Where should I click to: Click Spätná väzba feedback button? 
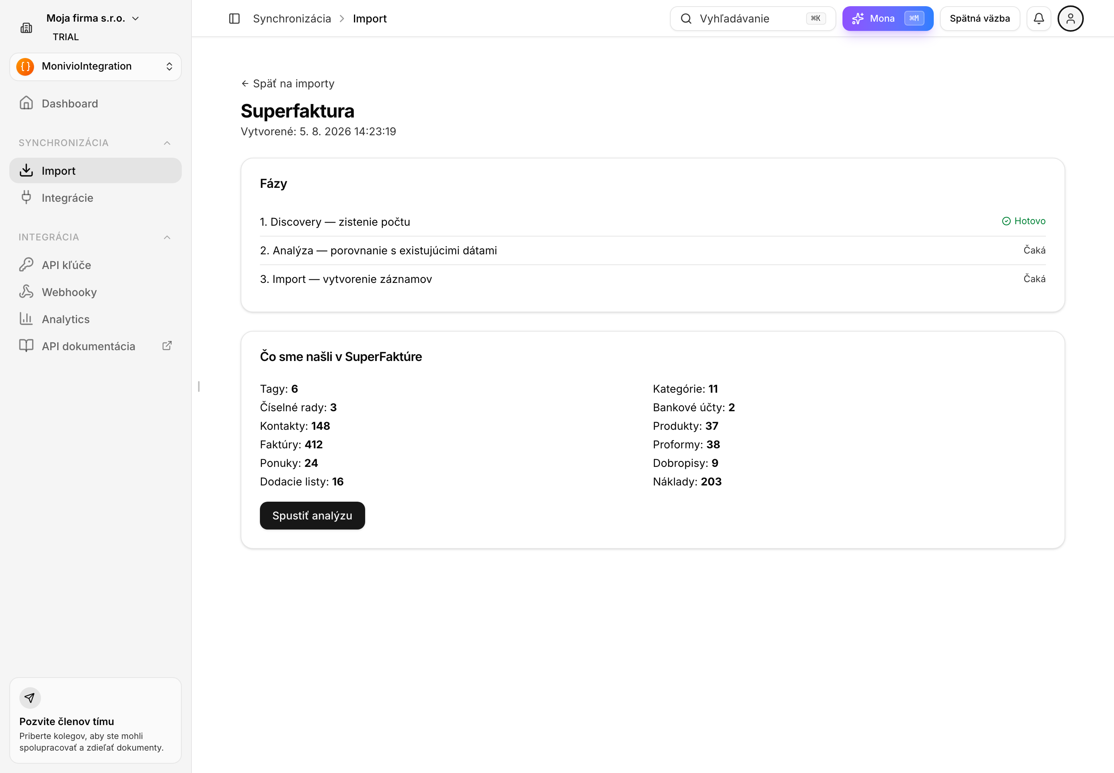(x=980, y=19)
